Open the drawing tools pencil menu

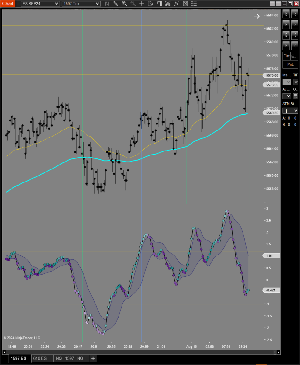pos(116,4)
